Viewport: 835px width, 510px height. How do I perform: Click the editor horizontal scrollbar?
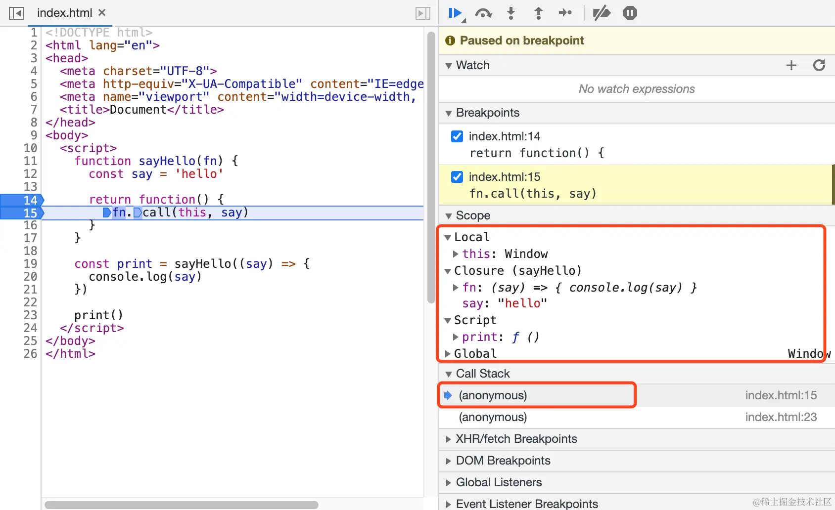tap(181, 505)
